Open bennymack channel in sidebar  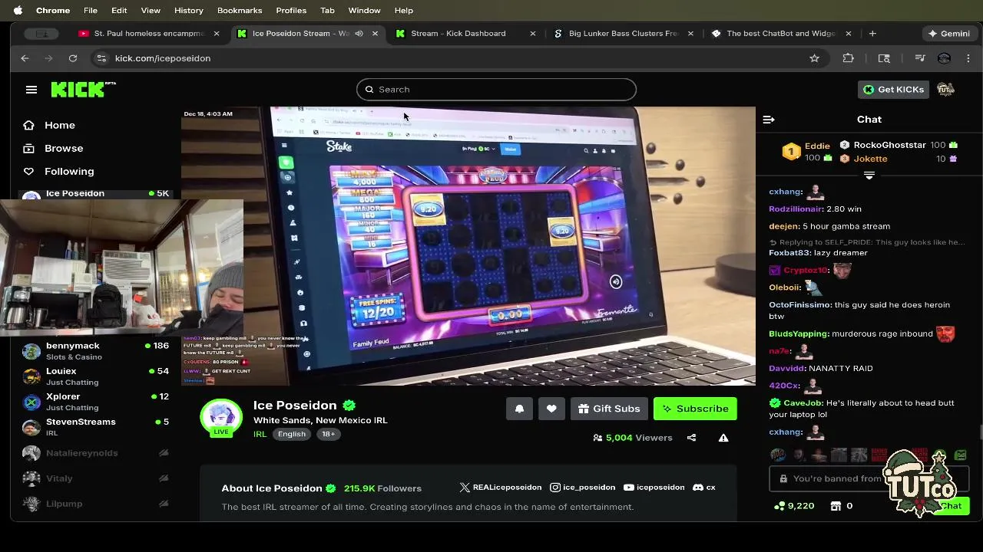(x=96, y=351)
